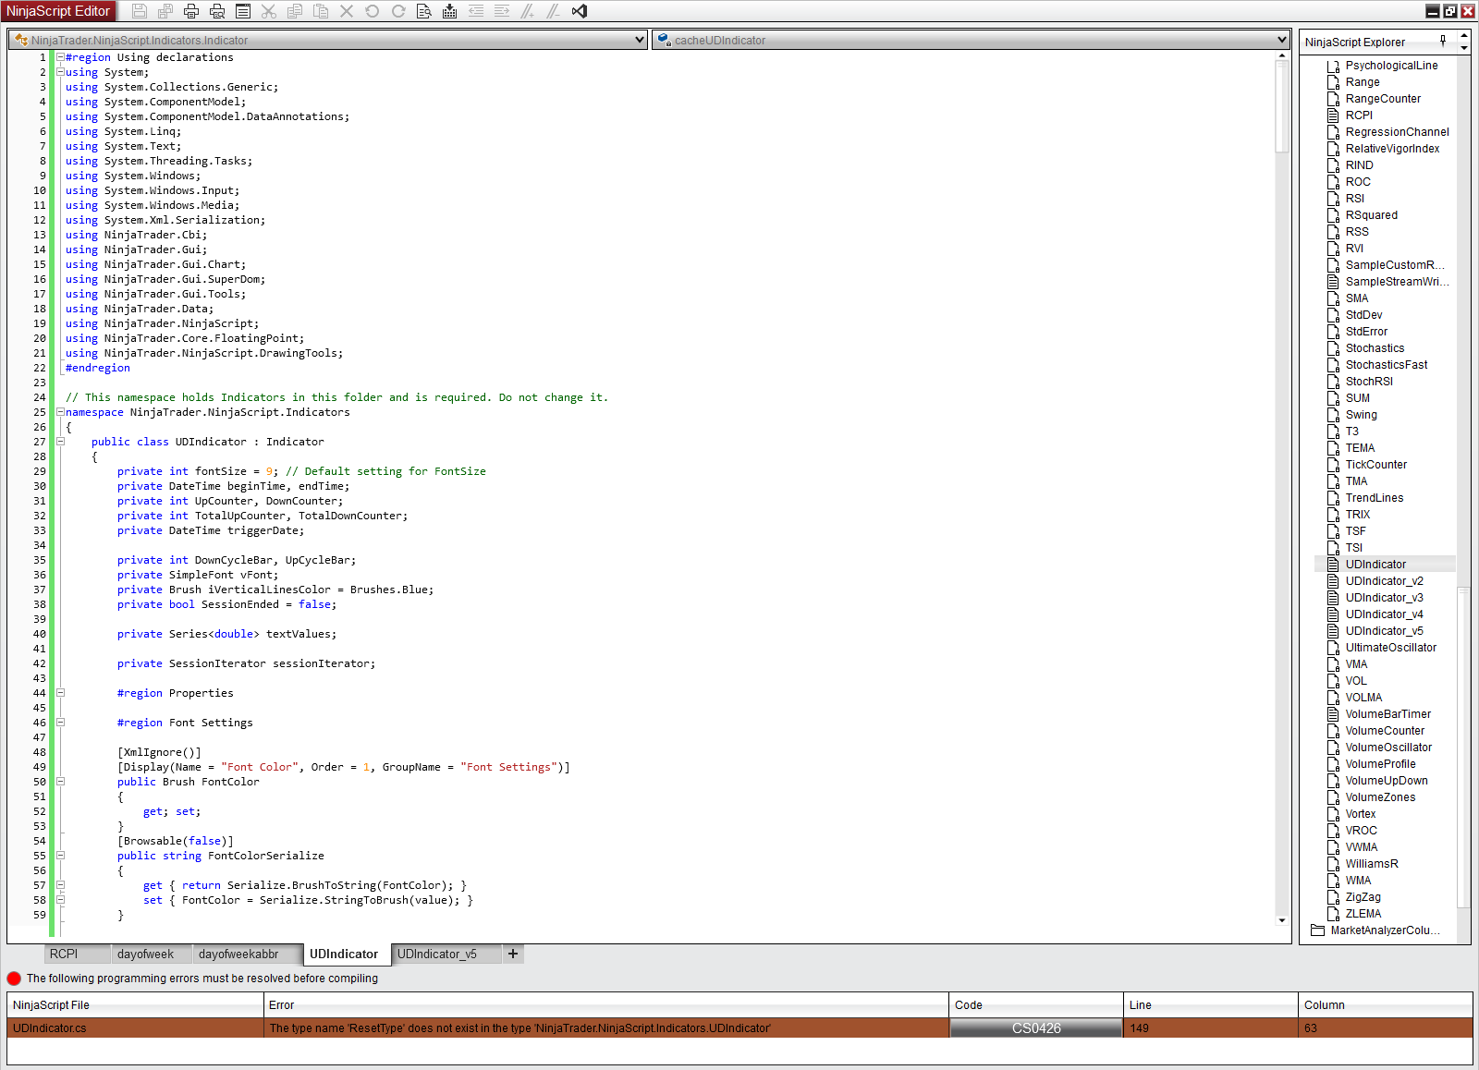
Task: Click the file icon beside VolumeBarTimer
Action: click(x=1333, y=714)
